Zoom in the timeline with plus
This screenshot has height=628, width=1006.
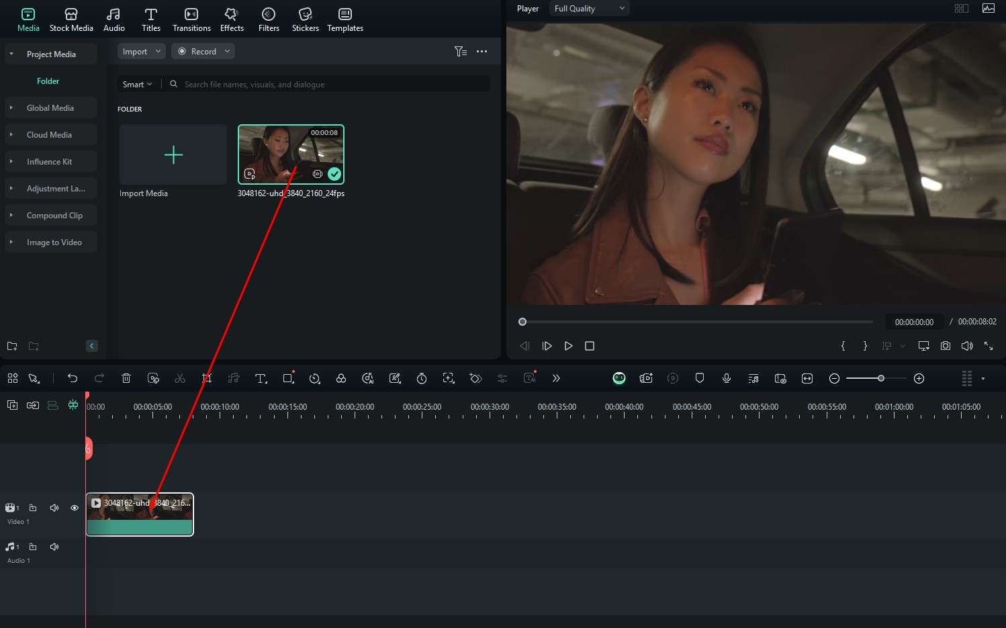tap(919, 378)
